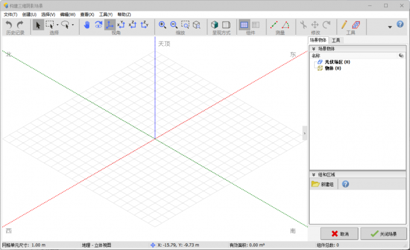410x250 pixels.
Task: Click the 南 south axis label
Action: coord(293,231)
